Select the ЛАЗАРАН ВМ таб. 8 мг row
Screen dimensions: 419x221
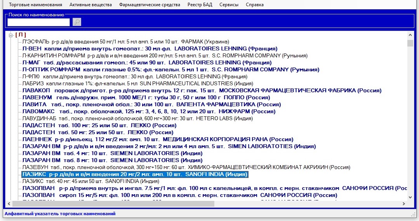113,160
